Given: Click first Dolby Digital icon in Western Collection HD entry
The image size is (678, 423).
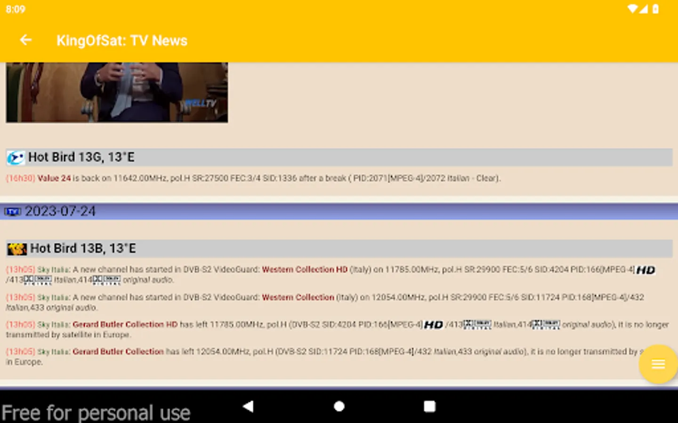Looking at the screenshot, I should pos(38,280).
